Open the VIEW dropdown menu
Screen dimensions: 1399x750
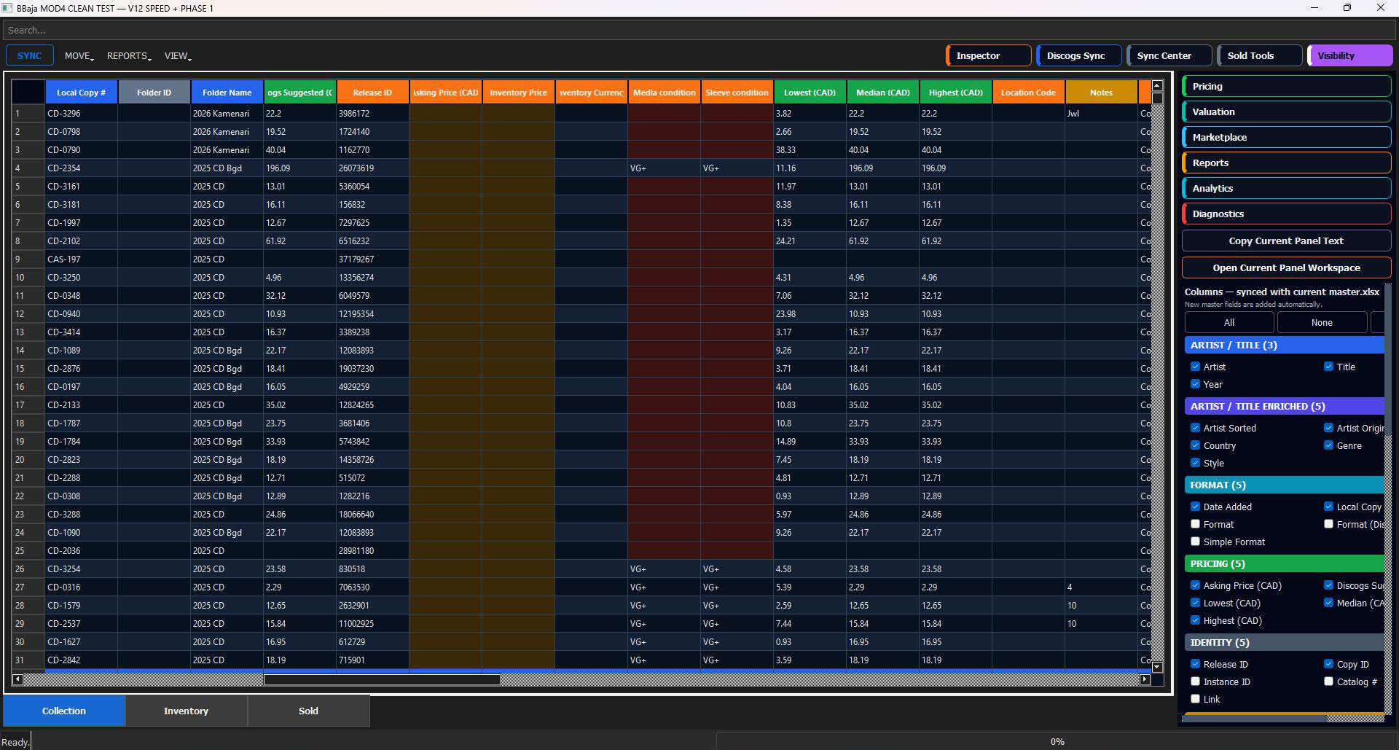tap(178, 56)
